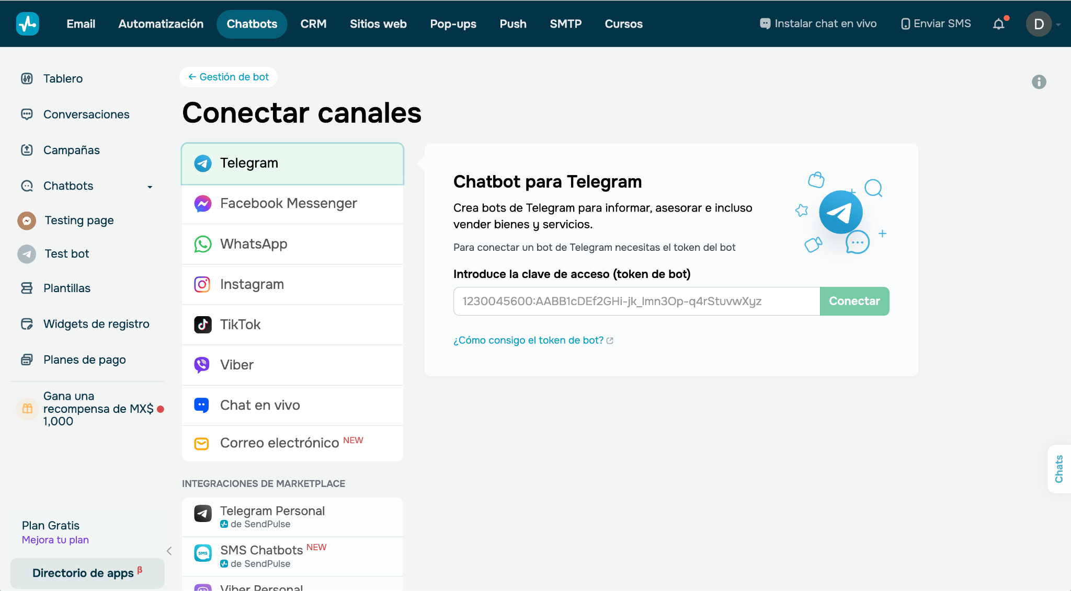
Task: Open Testing page bot avatar
Action: point(27,221)
